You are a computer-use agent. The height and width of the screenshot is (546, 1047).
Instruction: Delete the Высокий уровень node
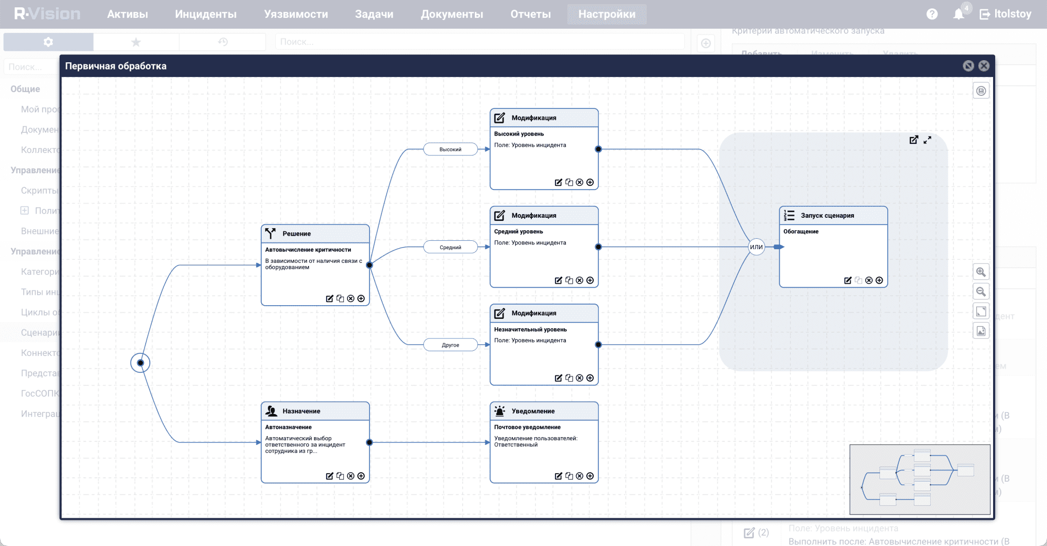click(580, 182)
